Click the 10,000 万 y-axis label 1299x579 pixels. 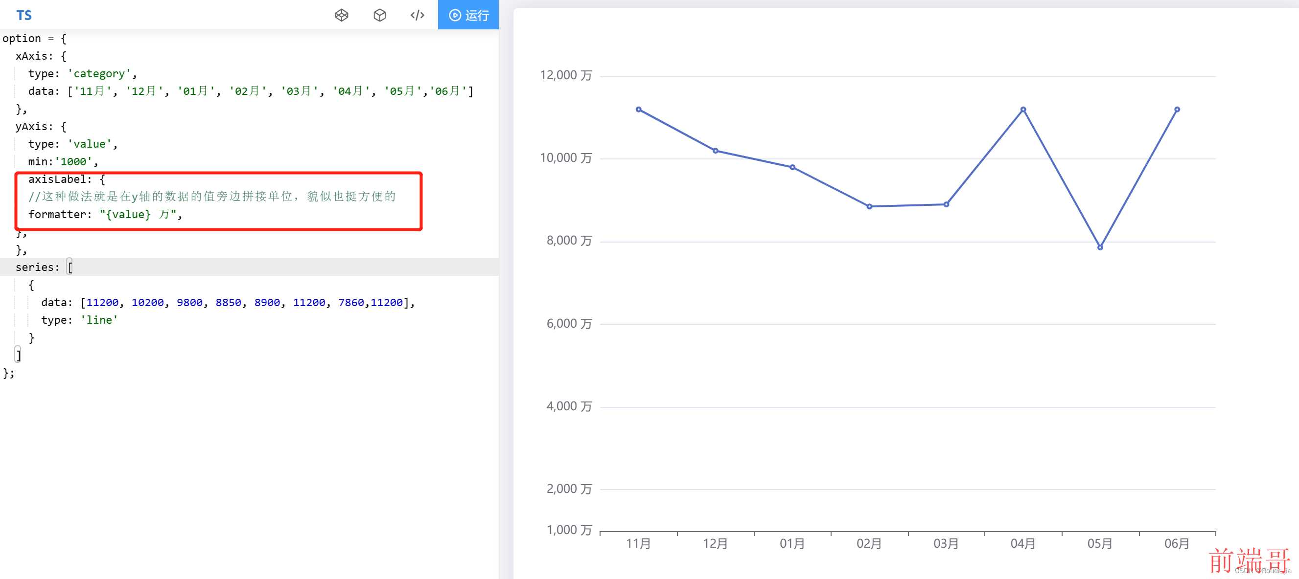pos(566,158)
